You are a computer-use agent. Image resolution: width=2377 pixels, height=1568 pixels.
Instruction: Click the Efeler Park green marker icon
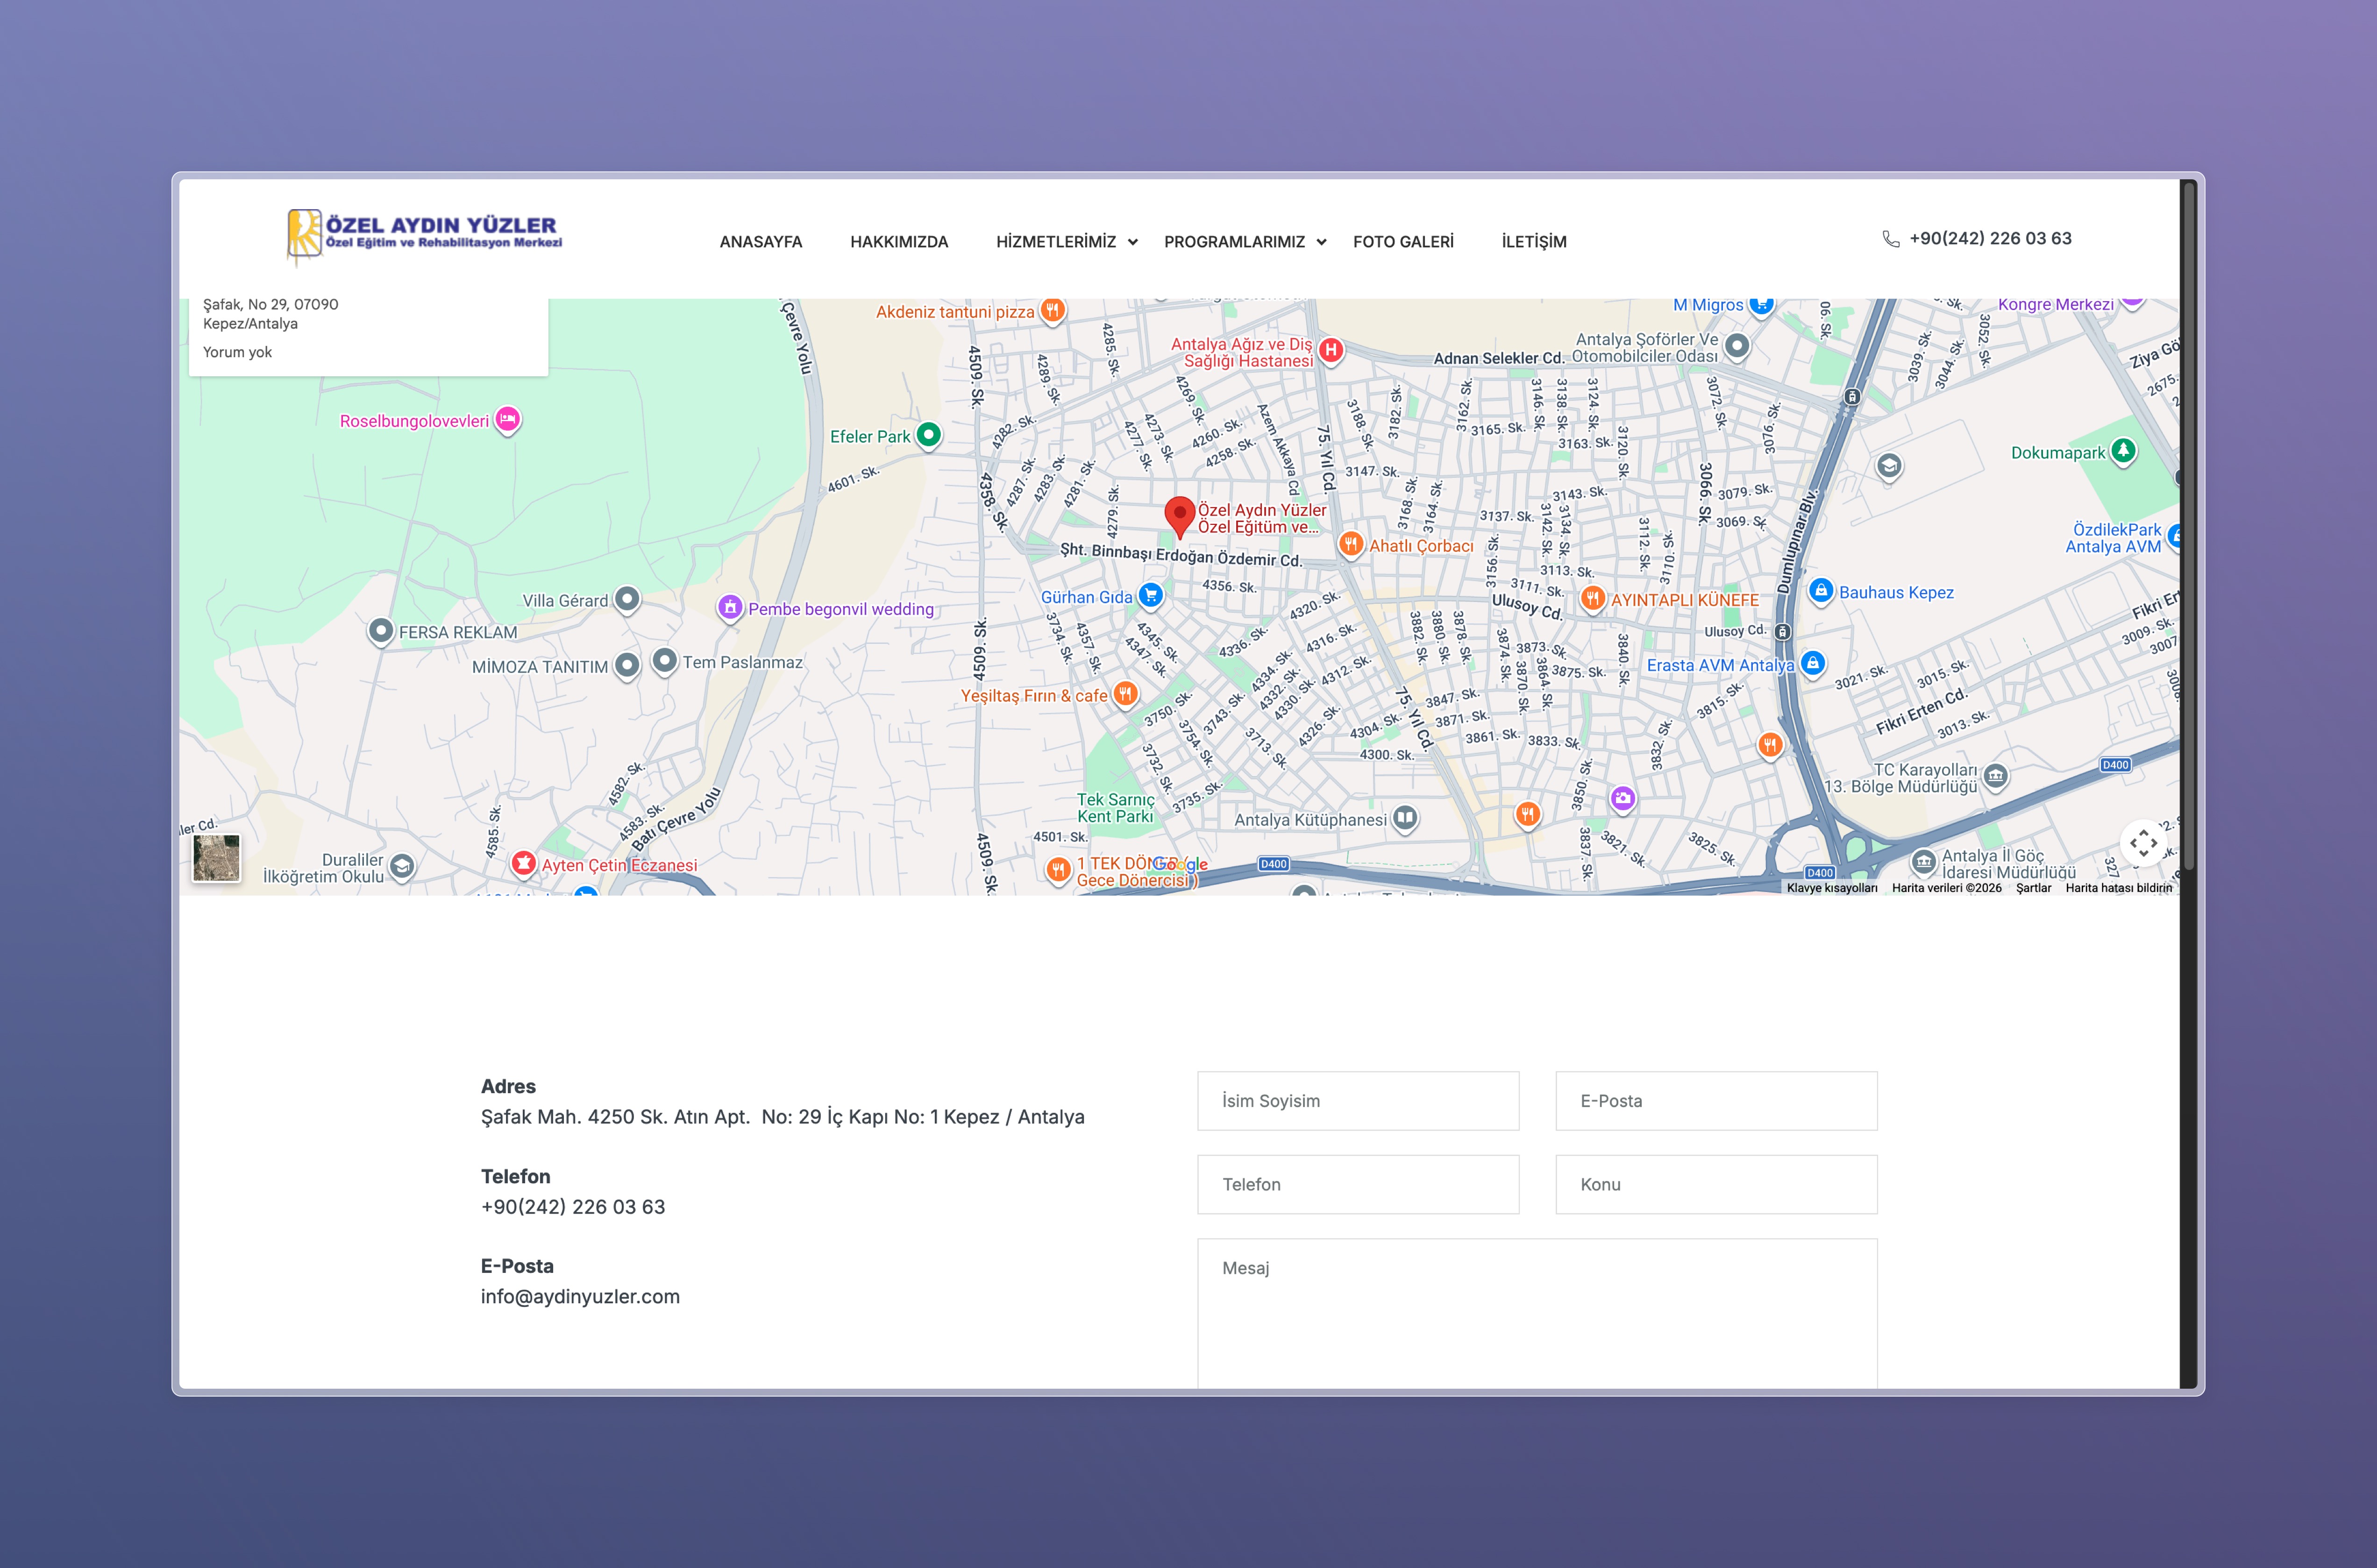pyautogui.click(x=928, y=434)
